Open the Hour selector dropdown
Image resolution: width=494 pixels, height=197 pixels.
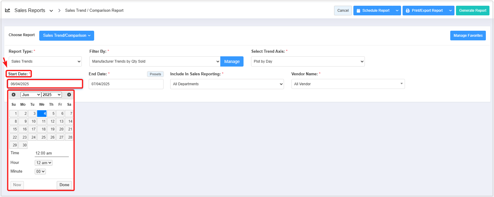(x=44, y=163)
